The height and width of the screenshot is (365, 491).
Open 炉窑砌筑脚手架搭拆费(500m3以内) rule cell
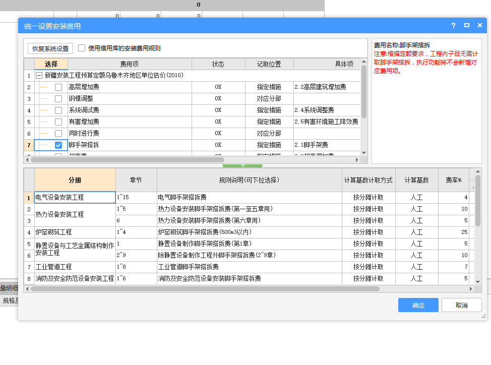tap(249, 232)
